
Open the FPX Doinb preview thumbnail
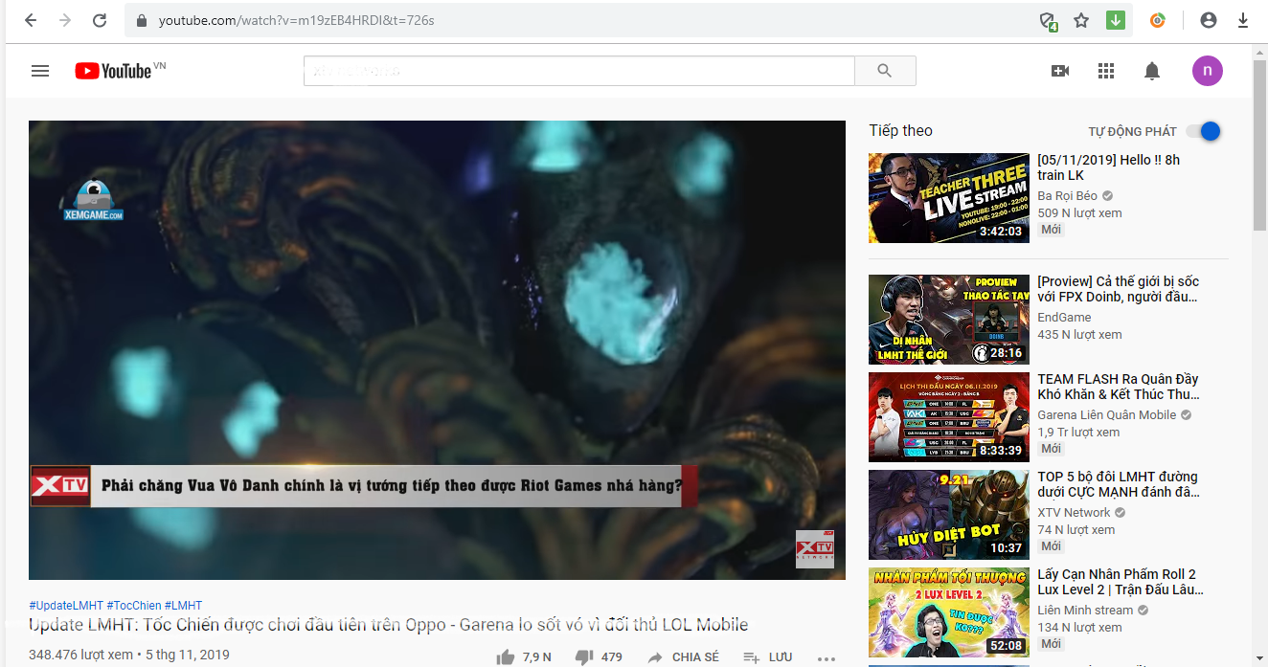click(x=949, y=320)
